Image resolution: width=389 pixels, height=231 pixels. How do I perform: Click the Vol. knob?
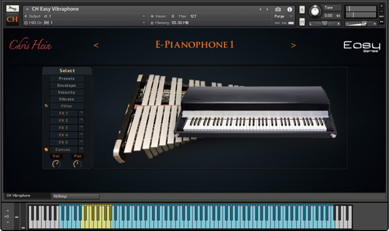(56, 164)
